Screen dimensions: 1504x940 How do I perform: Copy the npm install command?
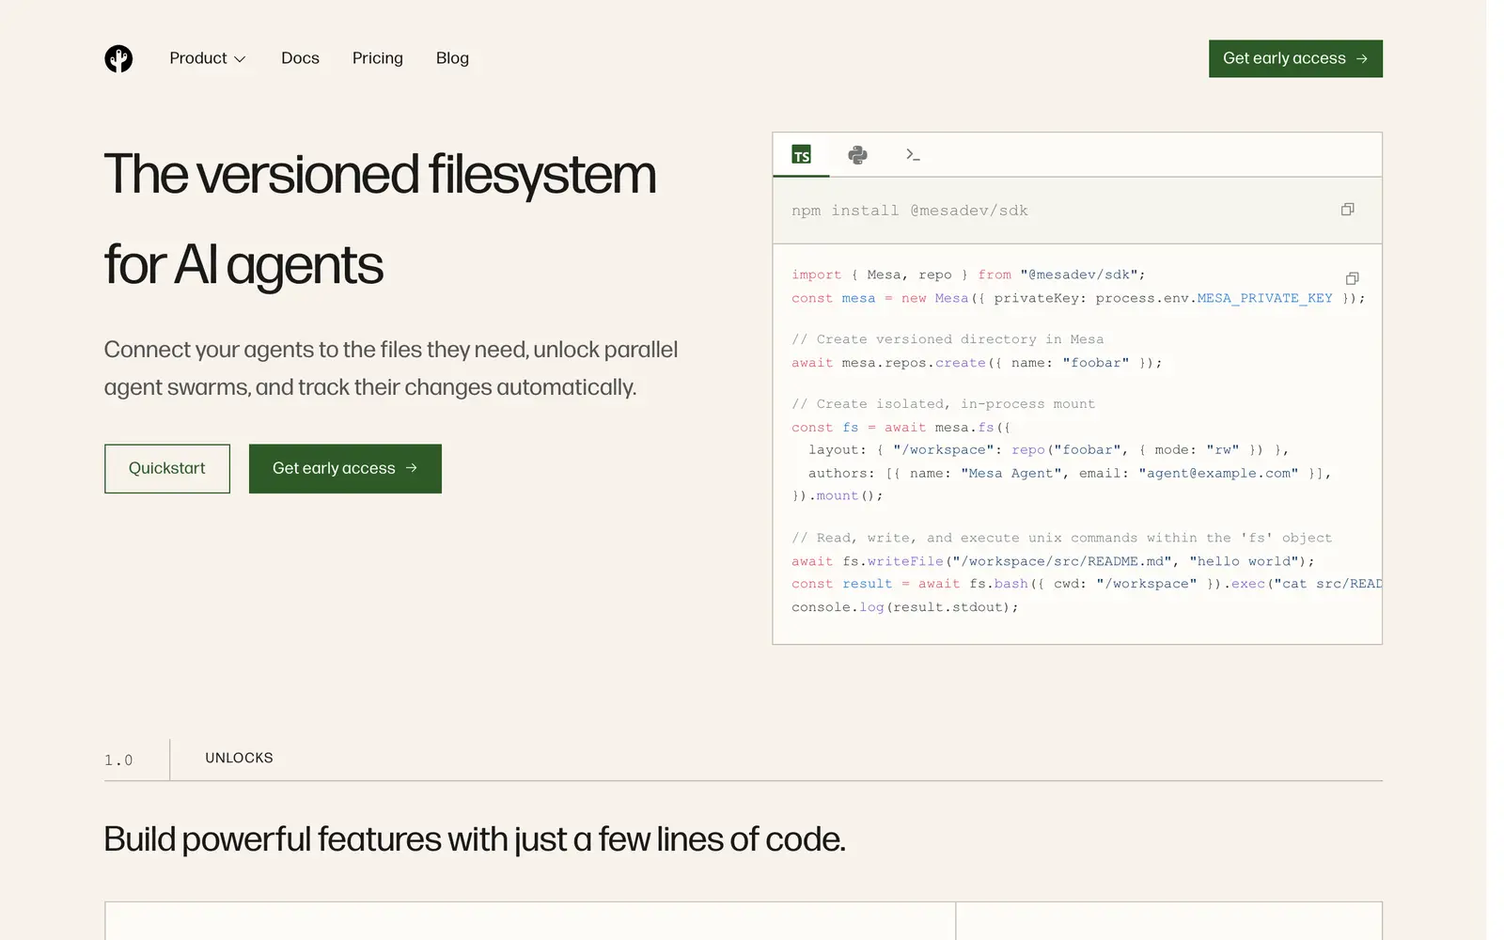pos(1347,210)
